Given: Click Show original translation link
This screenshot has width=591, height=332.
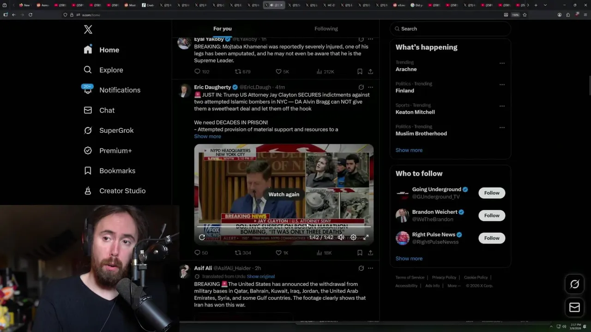Looking at the screenshot, I should click(x=260, y=276).
